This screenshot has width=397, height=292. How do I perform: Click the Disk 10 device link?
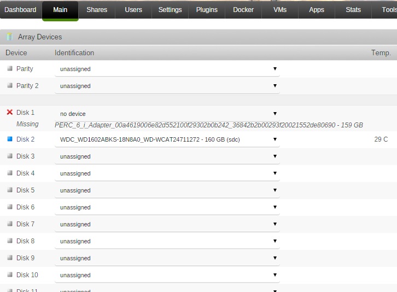coord(27,275)
